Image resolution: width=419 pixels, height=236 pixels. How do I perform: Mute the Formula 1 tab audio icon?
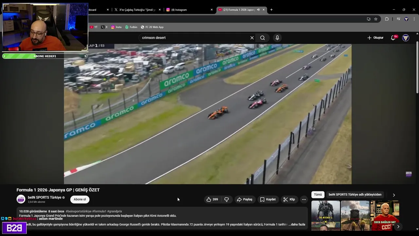258,10
